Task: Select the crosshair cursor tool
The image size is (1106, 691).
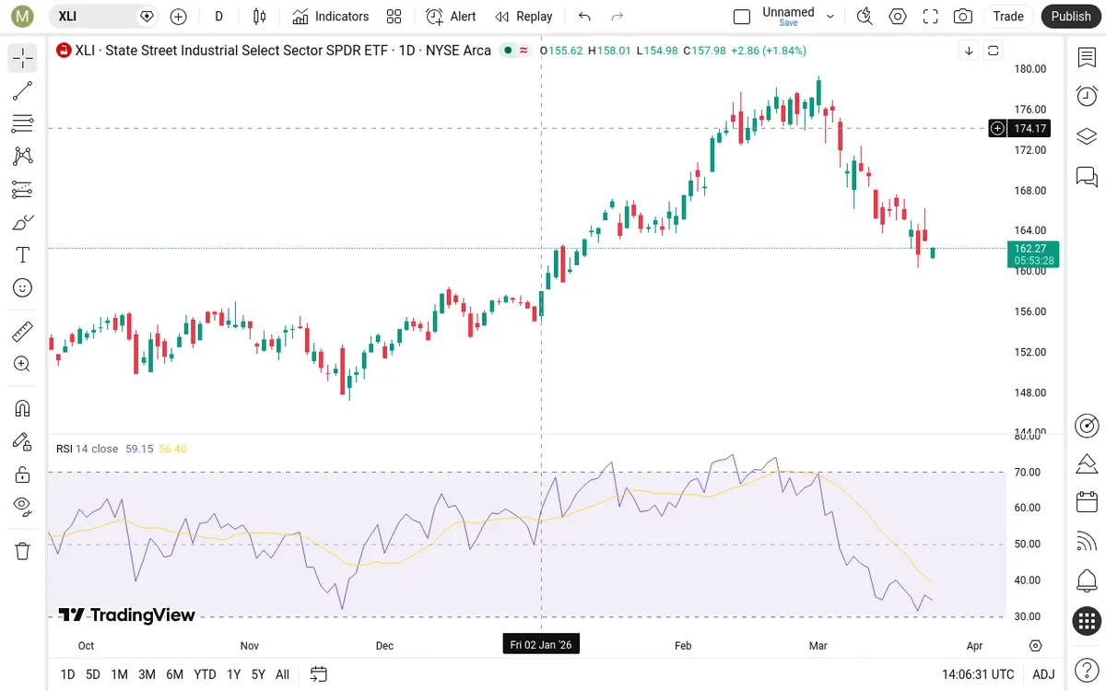Action: coord(23,58)
